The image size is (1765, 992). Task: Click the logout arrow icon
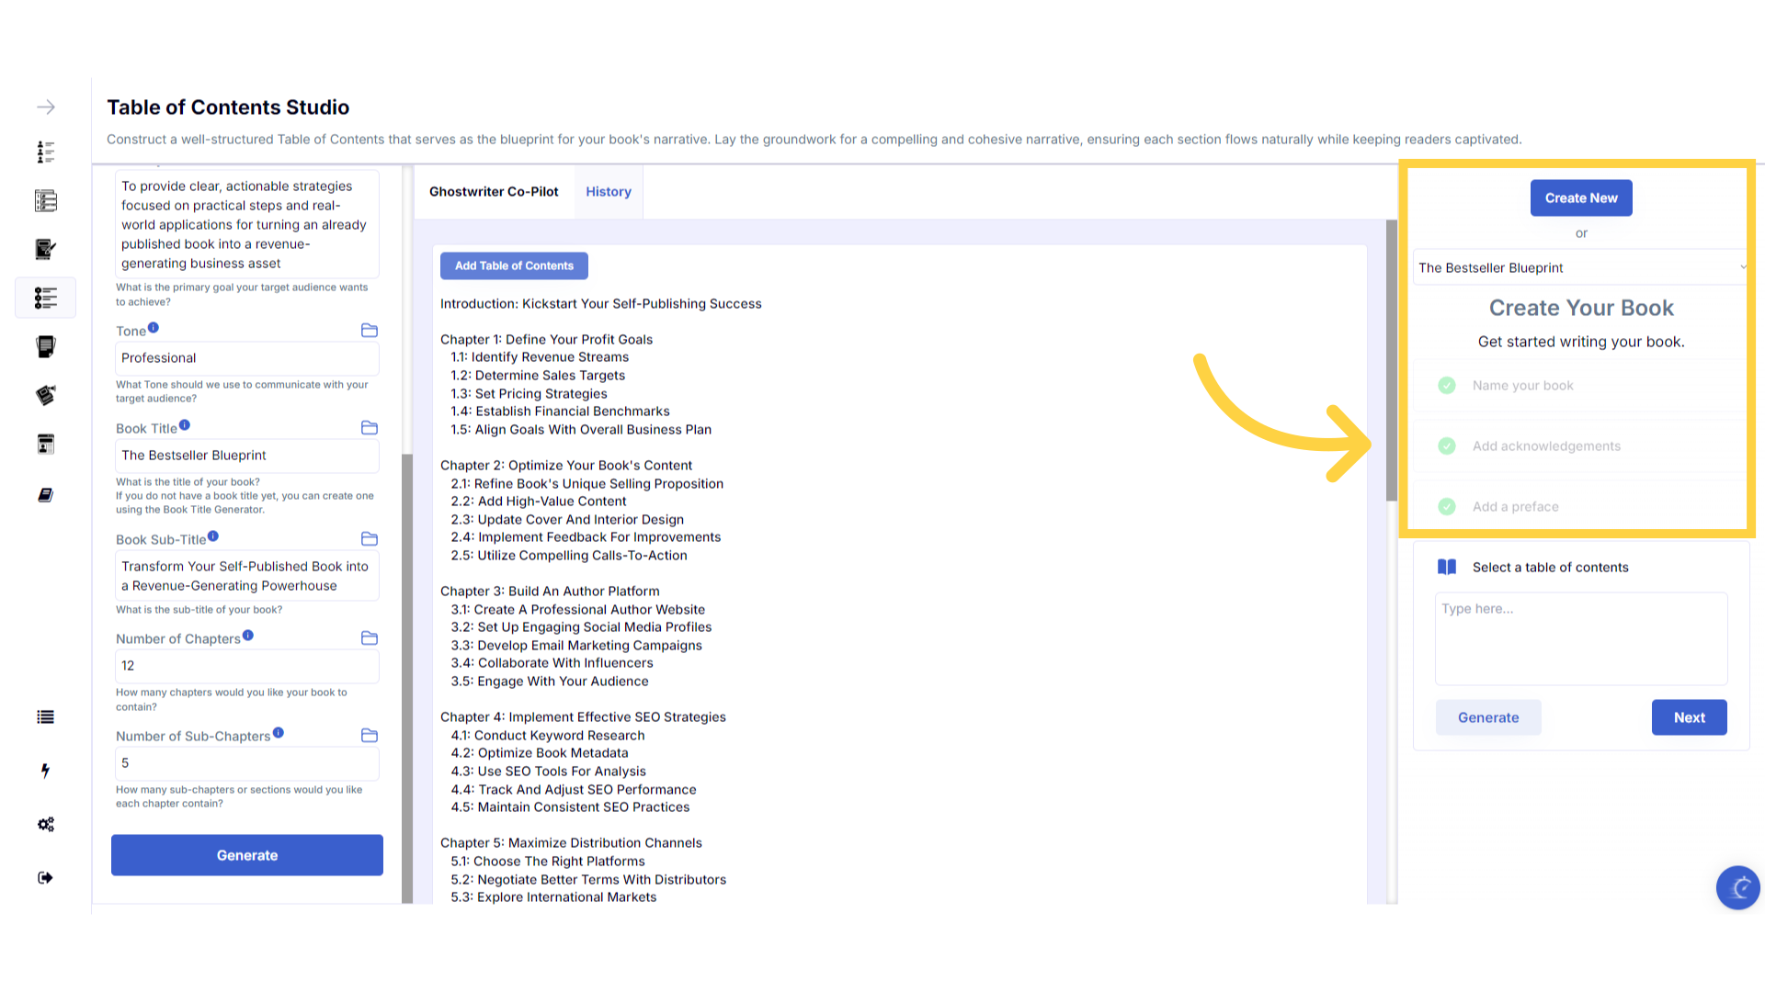pos(46,877)
